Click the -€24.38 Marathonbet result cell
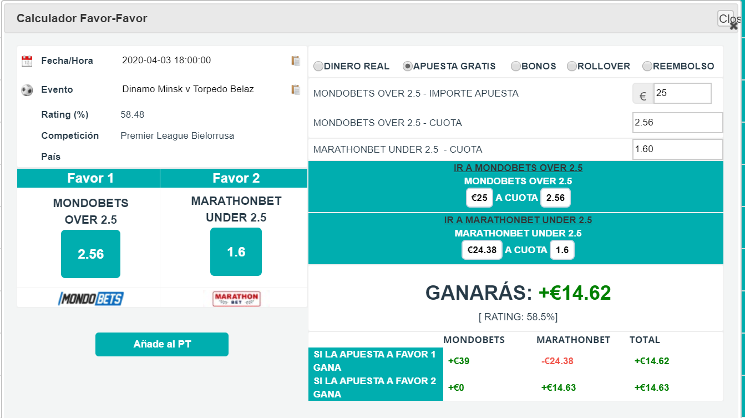The height and width of the screenshot is (418, 745). pyautogui.click(x=557, y=361)
